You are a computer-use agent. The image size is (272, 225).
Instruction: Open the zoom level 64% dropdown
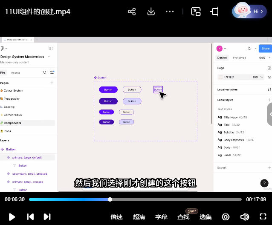(263, 58)
